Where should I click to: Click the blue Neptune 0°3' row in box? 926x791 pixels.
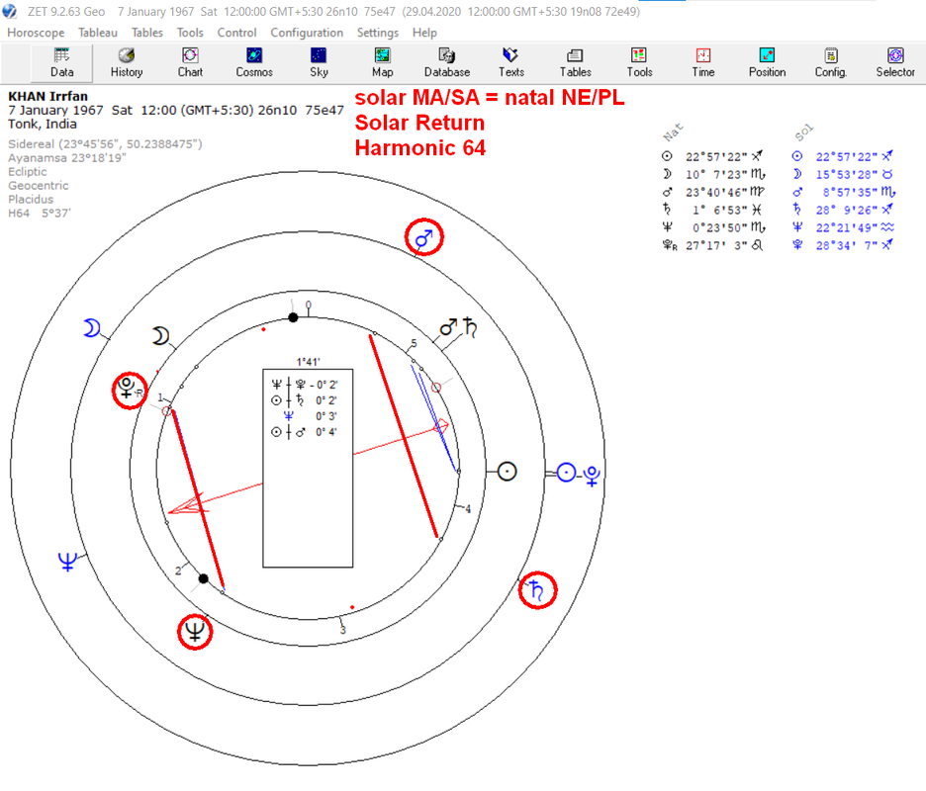pyautogui.click(x=310, y=416)
